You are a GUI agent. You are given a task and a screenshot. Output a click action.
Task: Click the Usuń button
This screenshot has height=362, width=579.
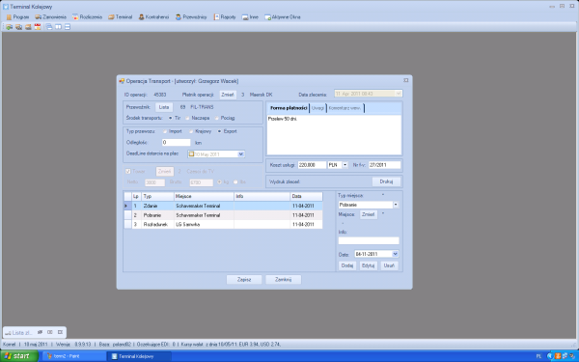point(389,265)
